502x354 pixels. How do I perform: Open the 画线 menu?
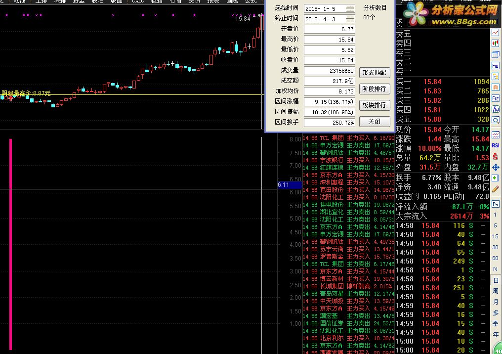point(232,1)
